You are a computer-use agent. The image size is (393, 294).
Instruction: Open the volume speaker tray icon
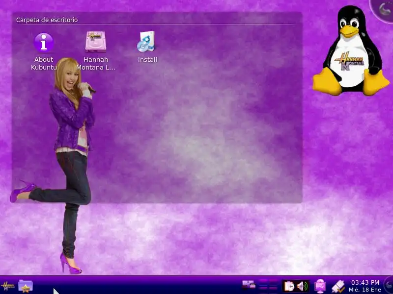(302, 286)
